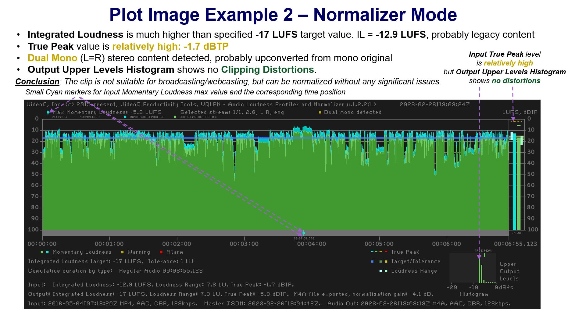Click the yellow Warning legend square
Viewport: 575px width, 315px height.
(122, 252)
